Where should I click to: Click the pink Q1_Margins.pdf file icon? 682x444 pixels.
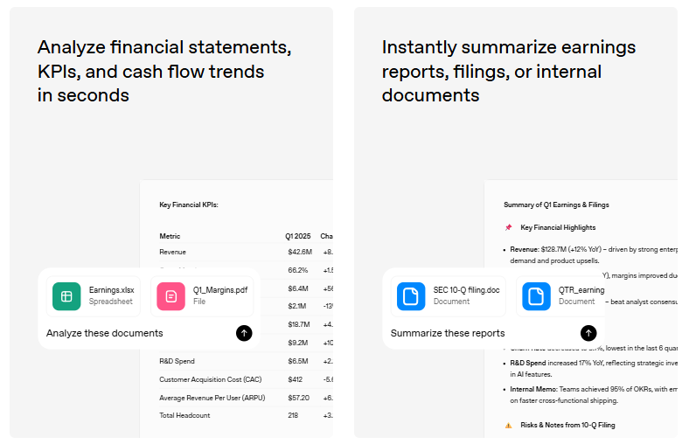coord(170,296)
